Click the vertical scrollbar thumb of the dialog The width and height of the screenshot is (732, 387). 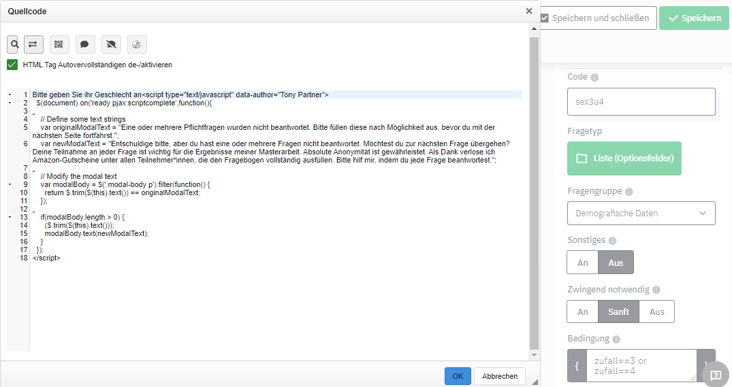pyautogui.click(x=534, y=193)
